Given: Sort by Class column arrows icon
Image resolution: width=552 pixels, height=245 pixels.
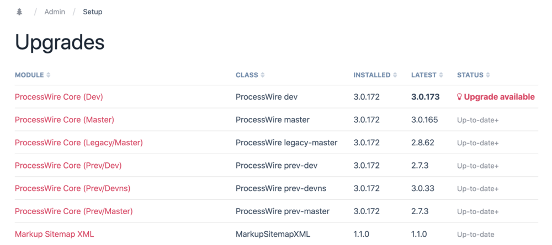Looking at the screenshot, I should click(x=263, y=75).
